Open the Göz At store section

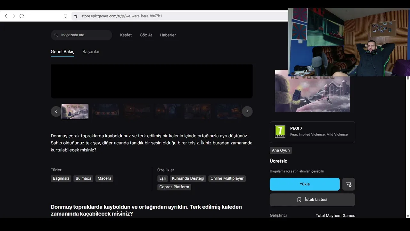146,35
